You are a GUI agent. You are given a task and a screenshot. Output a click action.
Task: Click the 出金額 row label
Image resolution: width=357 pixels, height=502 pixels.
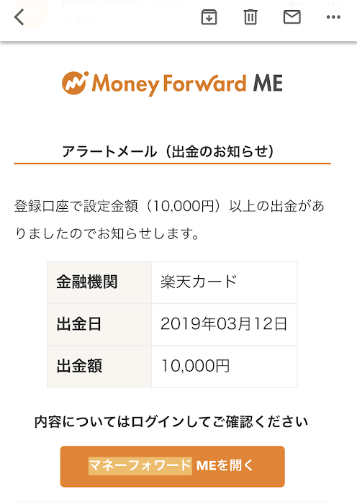click(x=79, y=366)
